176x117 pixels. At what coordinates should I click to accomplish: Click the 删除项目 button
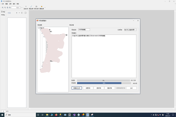tap(110, 88)
